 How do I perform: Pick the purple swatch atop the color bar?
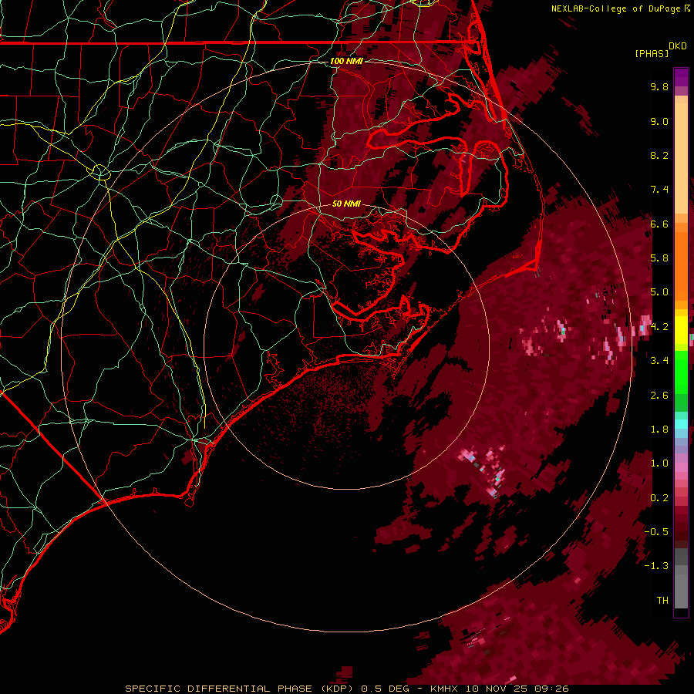[681, 77]
